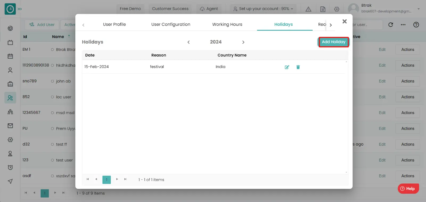Image resolution: width=426 pixels, height=202 pixels.
Task: Select page 1 in holiday pager
Action: pos(106,180)
